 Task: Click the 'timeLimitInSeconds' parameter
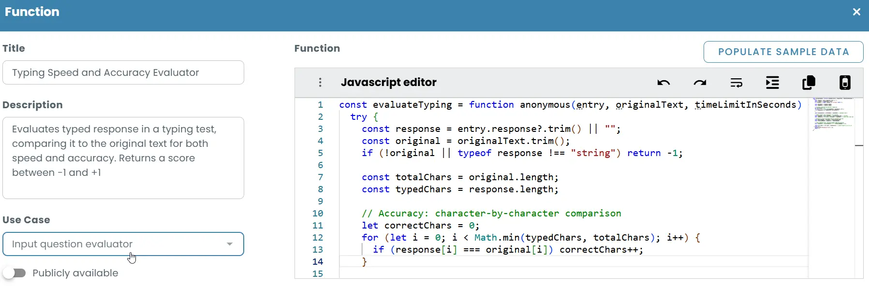745,104
